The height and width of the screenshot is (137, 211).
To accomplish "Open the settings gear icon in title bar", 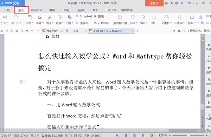I will pos(172,3).
